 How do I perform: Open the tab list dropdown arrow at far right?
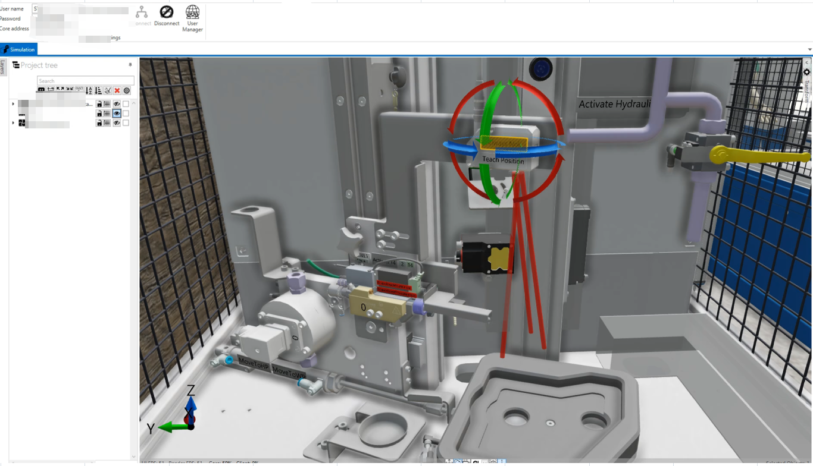(x=809, y=49)
